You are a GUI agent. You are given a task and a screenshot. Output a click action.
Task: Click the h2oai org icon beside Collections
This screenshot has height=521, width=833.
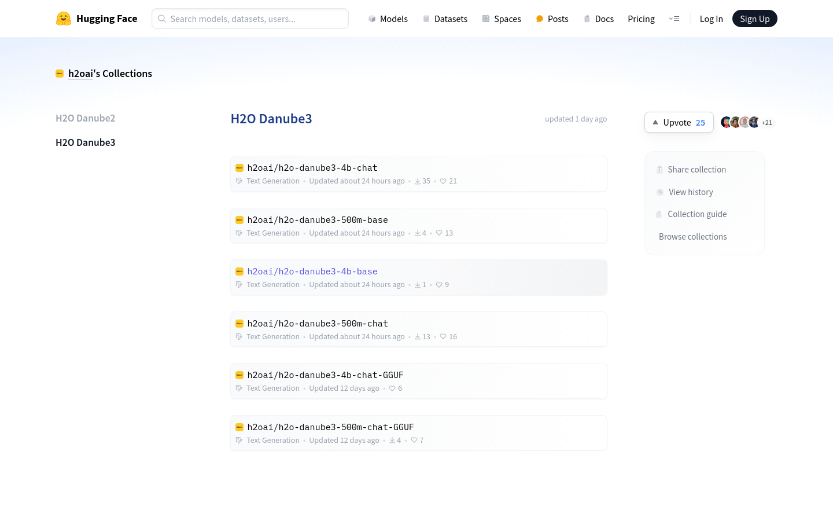(x=60, y=74)
